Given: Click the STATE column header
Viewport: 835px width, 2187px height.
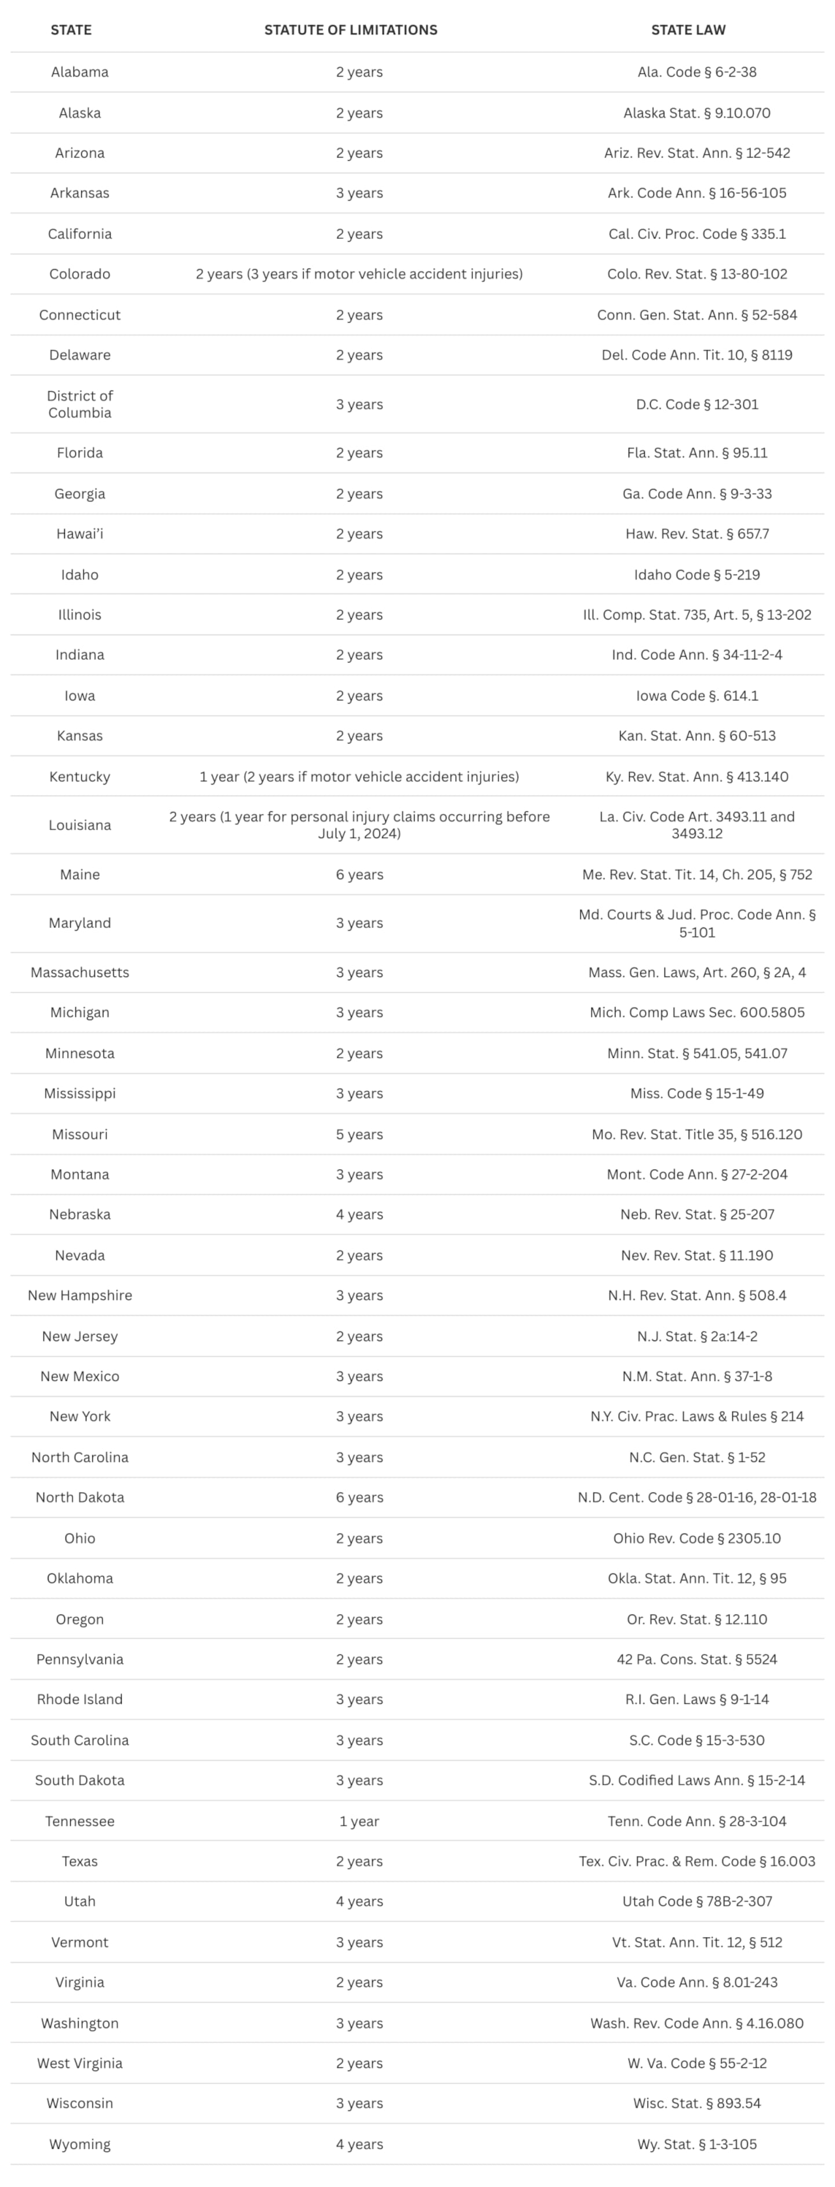Looking at the screenshot, I should tap(70, 30).
